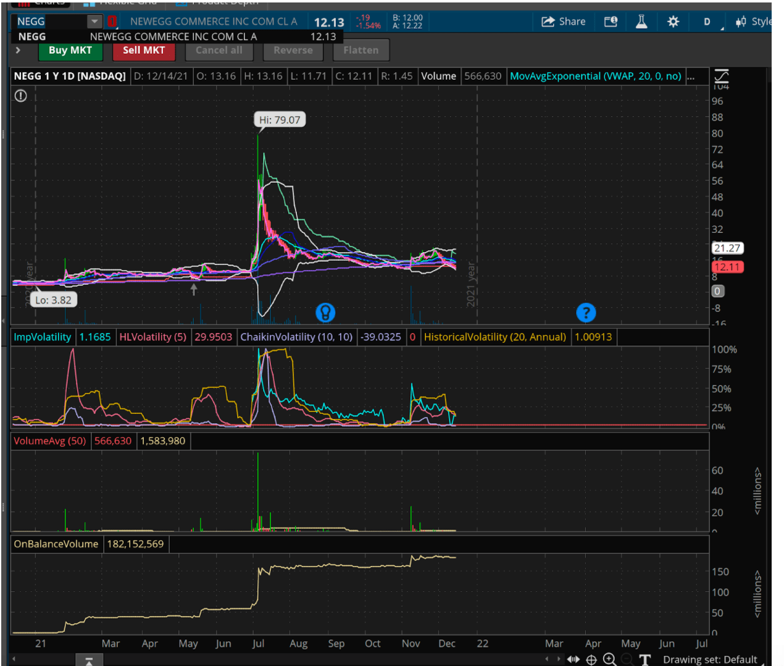Screen dimensions: 784x666
Task: Click the chart info exclamation icon
Action: click(21, 96)
